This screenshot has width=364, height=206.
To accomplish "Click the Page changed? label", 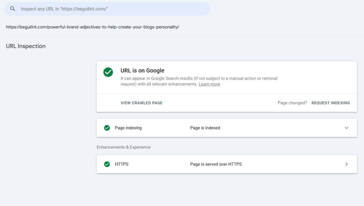I will [292, 103].
